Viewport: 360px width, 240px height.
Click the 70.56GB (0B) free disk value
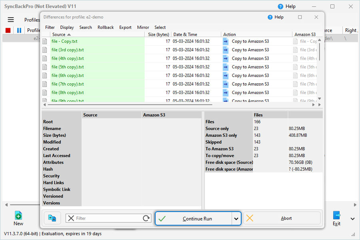(x=300, y=162)
